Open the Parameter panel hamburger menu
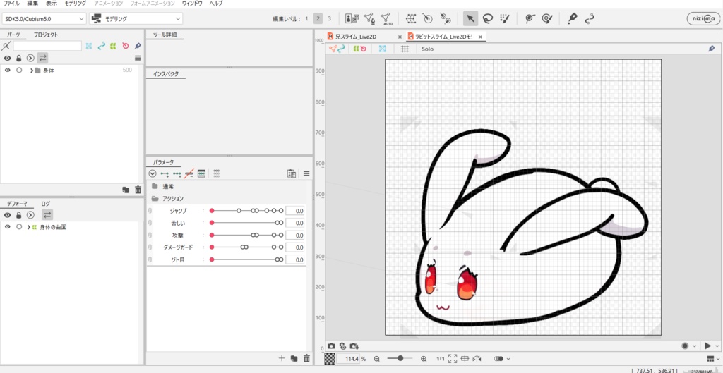 (306, 173)
